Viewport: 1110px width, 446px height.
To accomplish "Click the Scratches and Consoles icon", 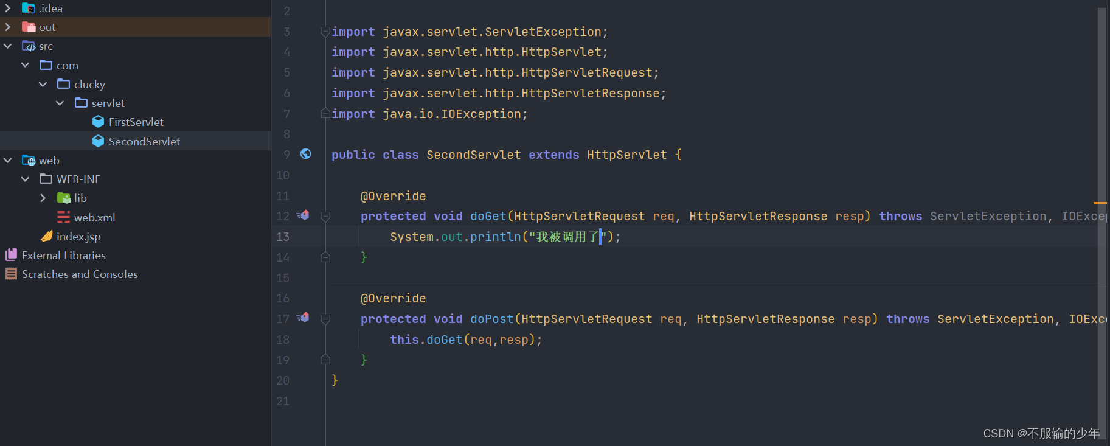I will coord(10,274).
